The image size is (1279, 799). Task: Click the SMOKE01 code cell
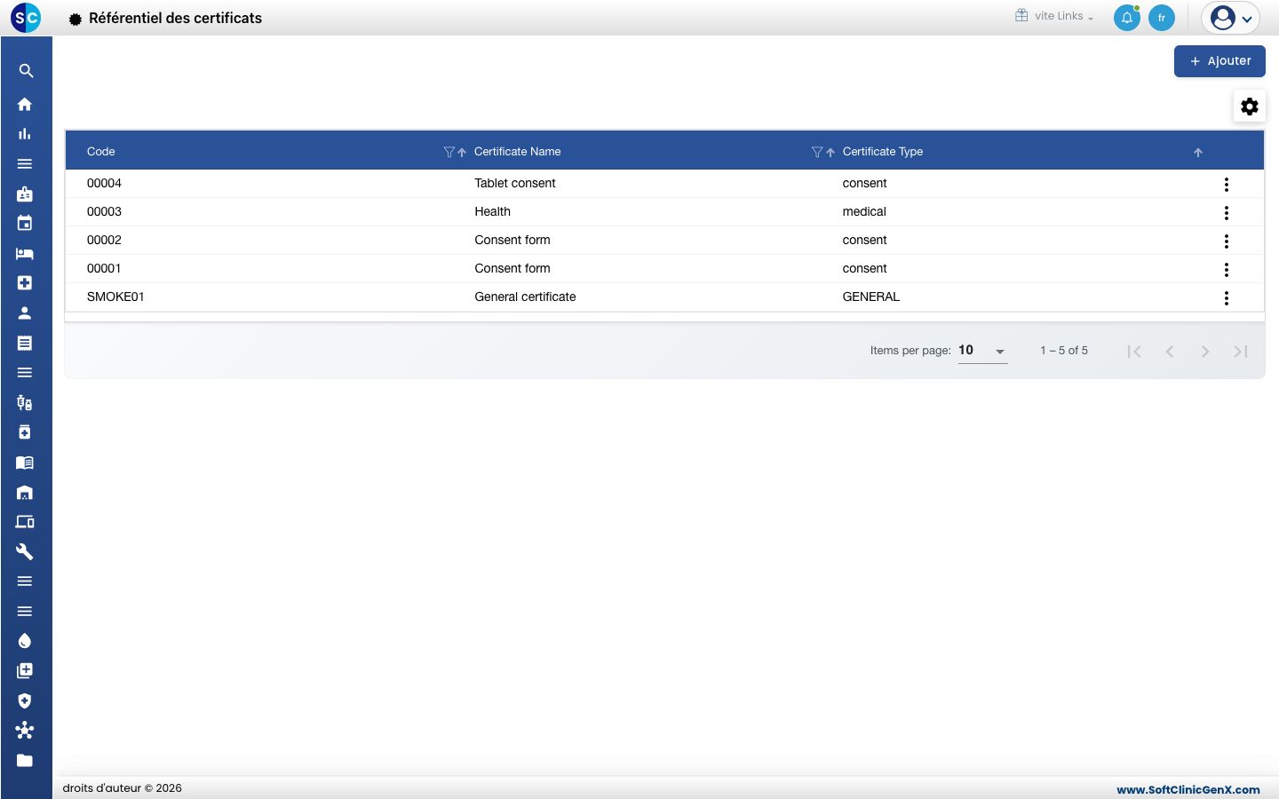click(x=115, y=297)
